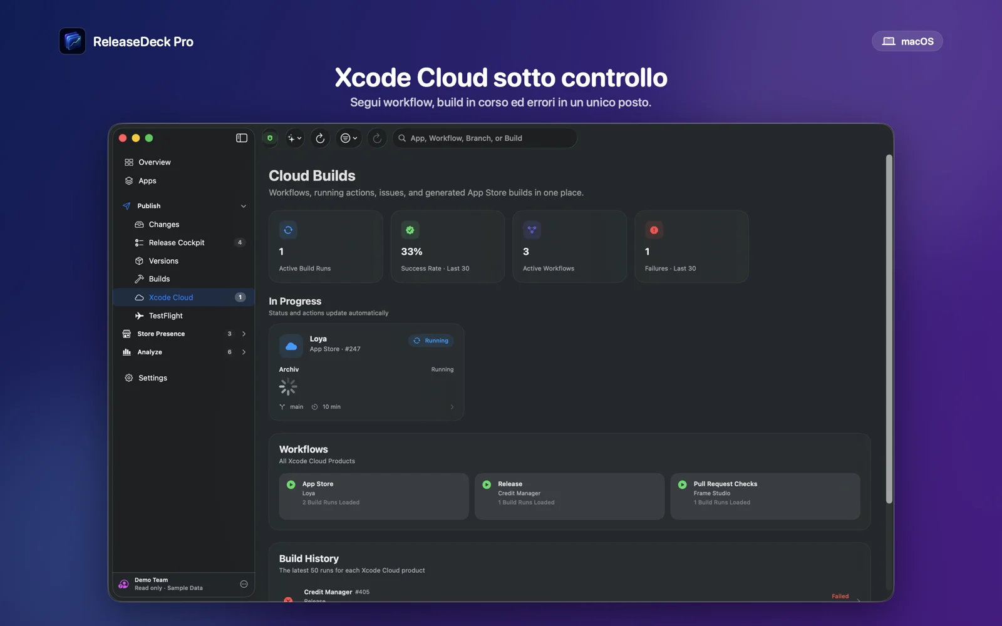Click the Failed status on Credit Manager row
1002x626 pixels.
pyautogui.click(x=840, y=596)
